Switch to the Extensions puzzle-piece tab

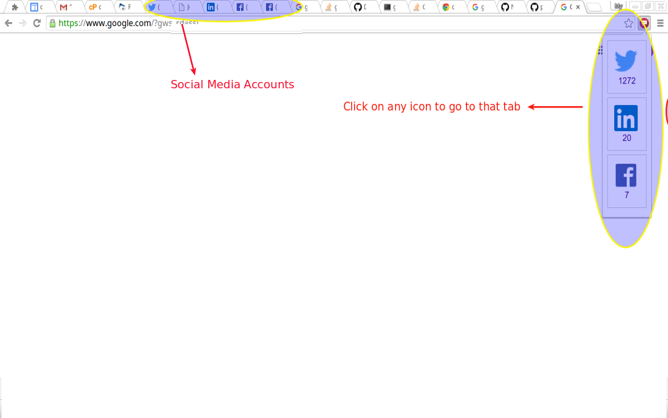click(x=14, y=7)
